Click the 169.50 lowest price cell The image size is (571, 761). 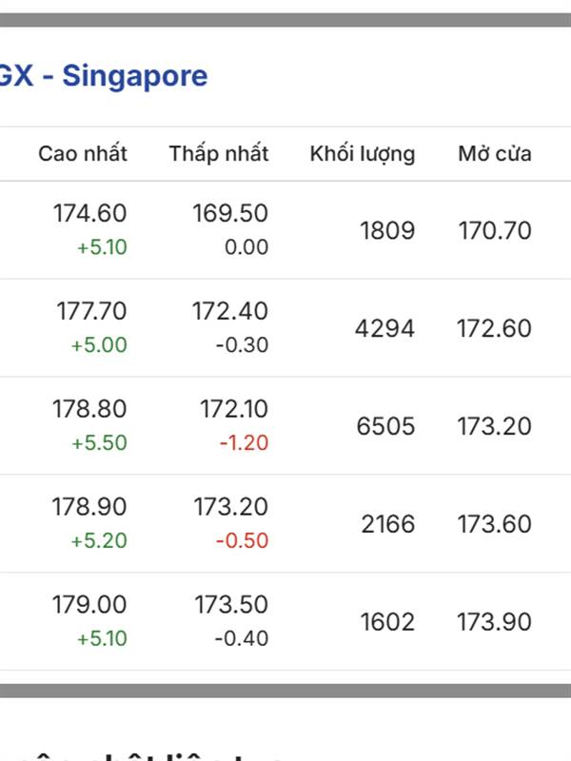pyautogui.click(x=230, y=213)
